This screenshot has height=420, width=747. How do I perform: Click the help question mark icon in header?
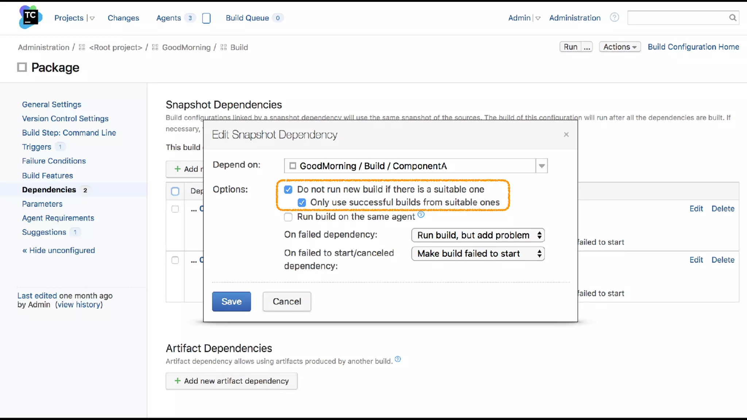click(614, 17)
